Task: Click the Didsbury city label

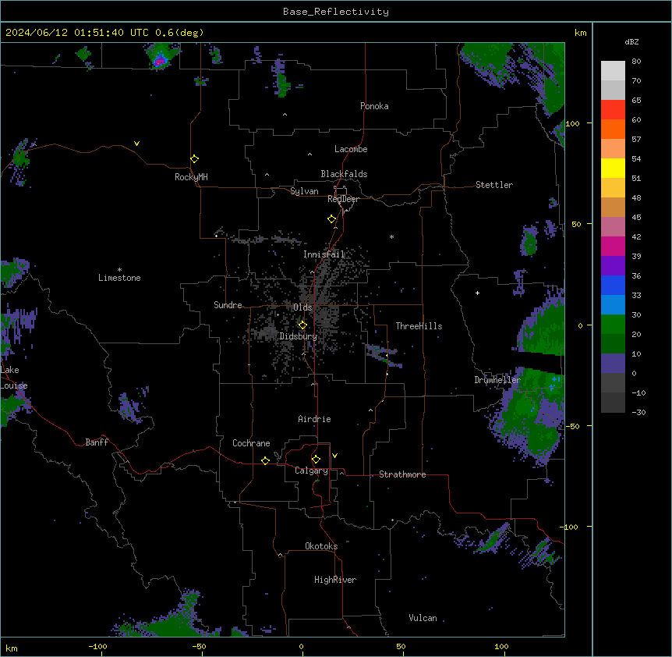Action: pos(299,336)
